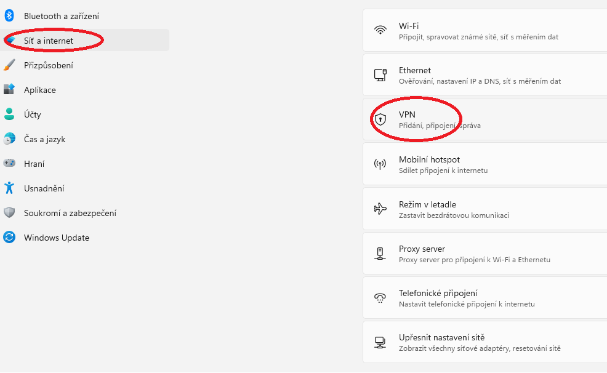
Task: Click the Windows Update refresh icon
Action: (x=9, y=237)
